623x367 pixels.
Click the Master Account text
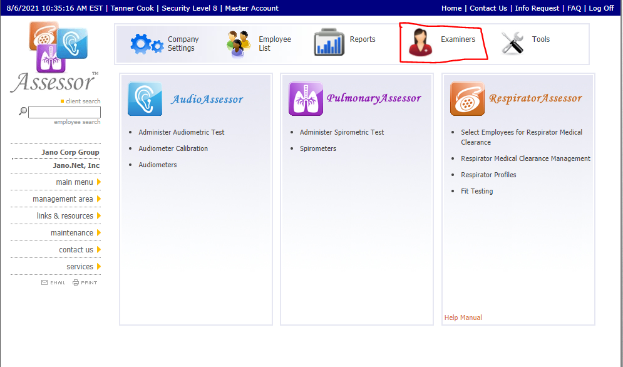point(252,8)
